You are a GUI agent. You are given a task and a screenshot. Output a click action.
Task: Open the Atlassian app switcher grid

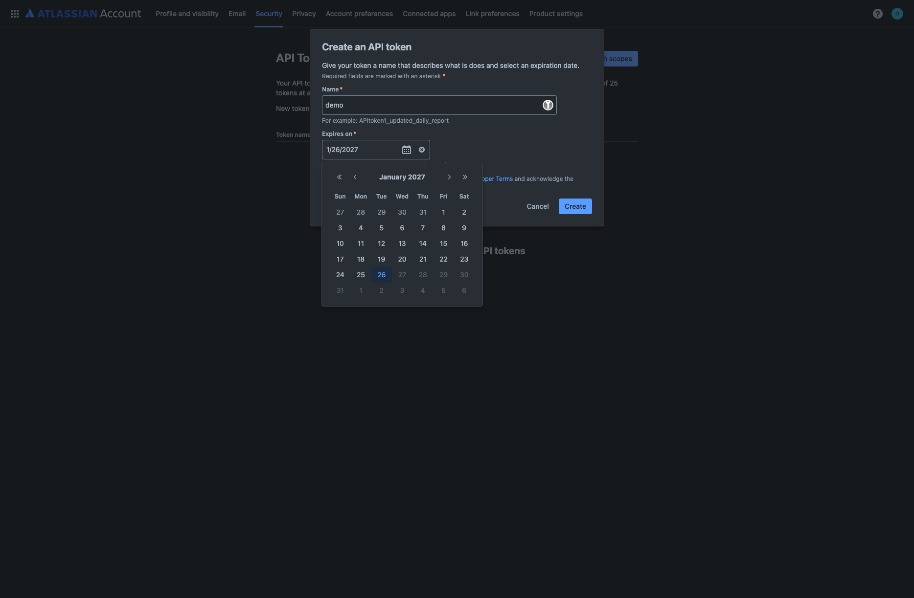(x=14, y=13)
